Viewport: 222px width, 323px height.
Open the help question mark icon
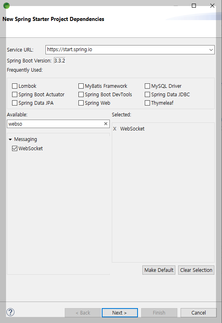coord(10,312)
